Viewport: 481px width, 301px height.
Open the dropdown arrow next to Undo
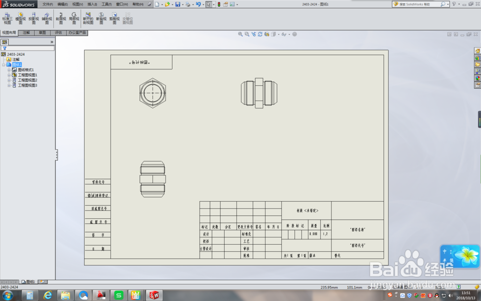(x=203, y=5)
